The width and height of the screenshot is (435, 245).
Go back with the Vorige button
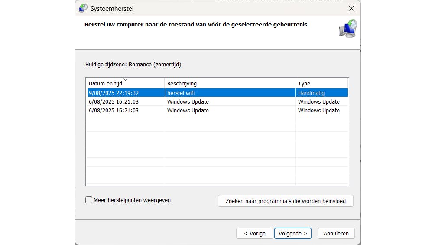[x=255, y=233]
